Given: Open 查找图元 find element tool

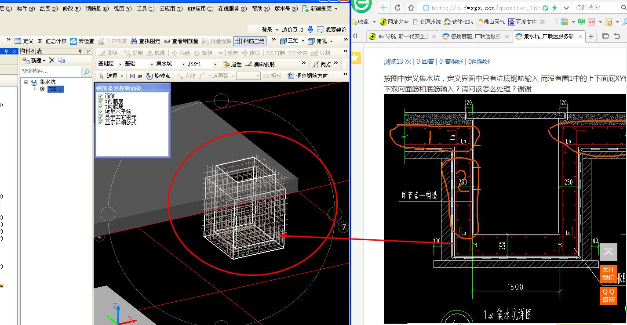Looking at the screenshot, I should (146, 41).
